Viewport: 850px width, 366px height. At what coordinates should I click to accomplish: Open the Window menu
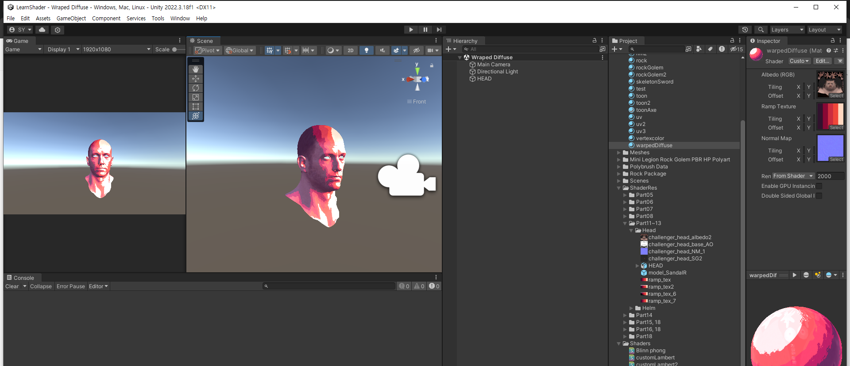coord(180,19)
